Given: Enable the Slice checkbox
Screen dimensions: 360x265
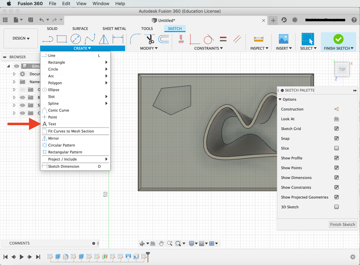Looking at the screenshot, I should (336, 148).
